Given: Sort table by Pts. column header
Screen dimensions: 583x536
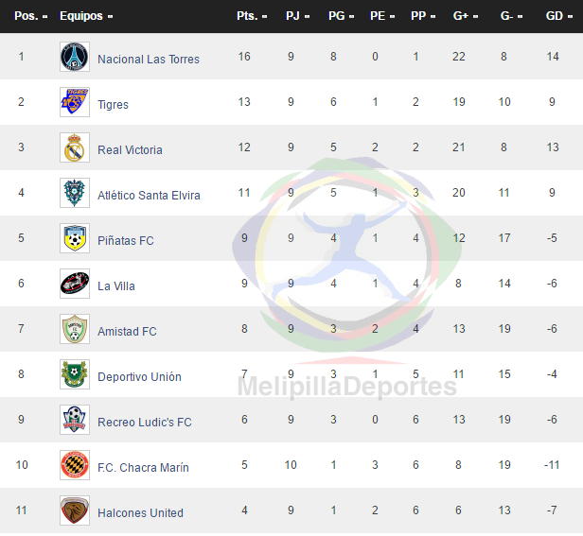Looking at the screenshot, I should tap(252, 16).
